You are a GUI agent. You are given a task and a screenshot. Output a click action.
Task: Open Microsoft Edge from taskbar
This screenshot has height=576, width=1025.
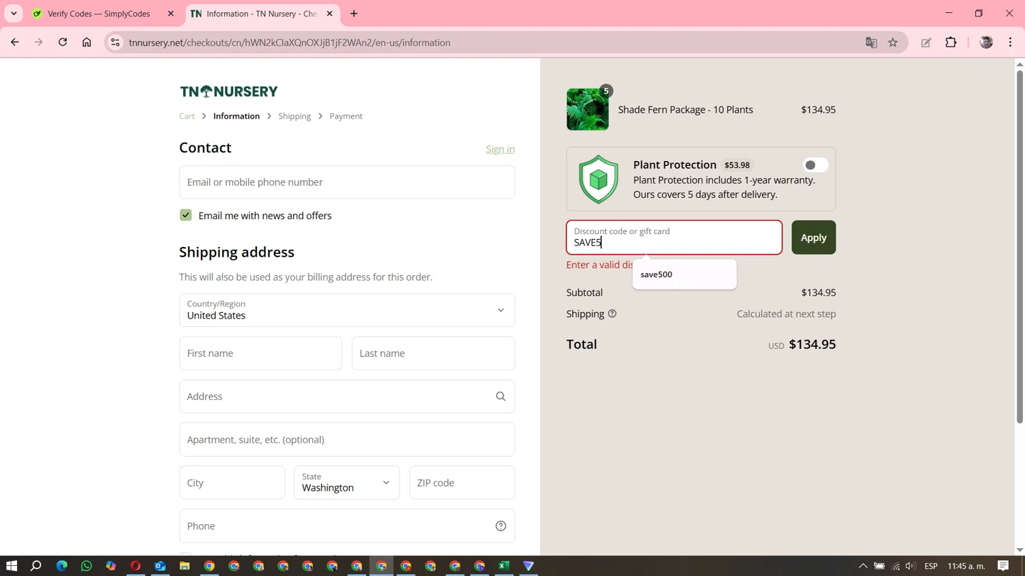61,566
